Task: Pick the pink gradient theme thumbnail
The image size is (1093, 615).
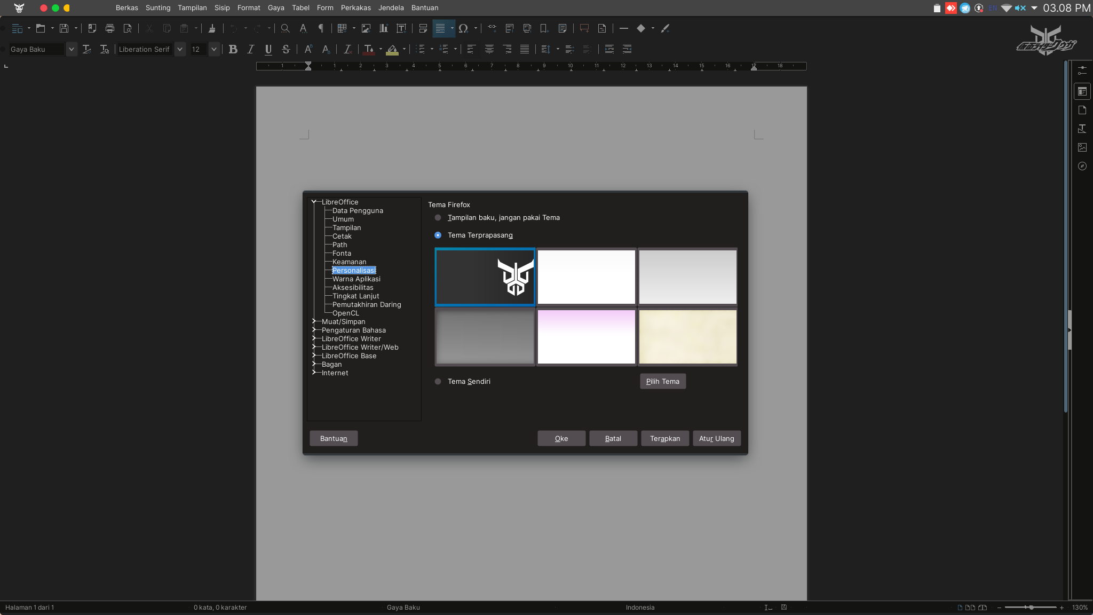Action: (x=586, y=337)
